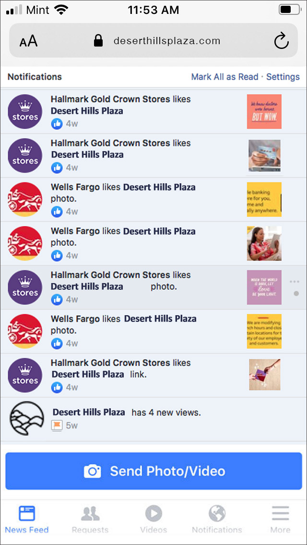Switch to the News Feed tab

(27, 520)
